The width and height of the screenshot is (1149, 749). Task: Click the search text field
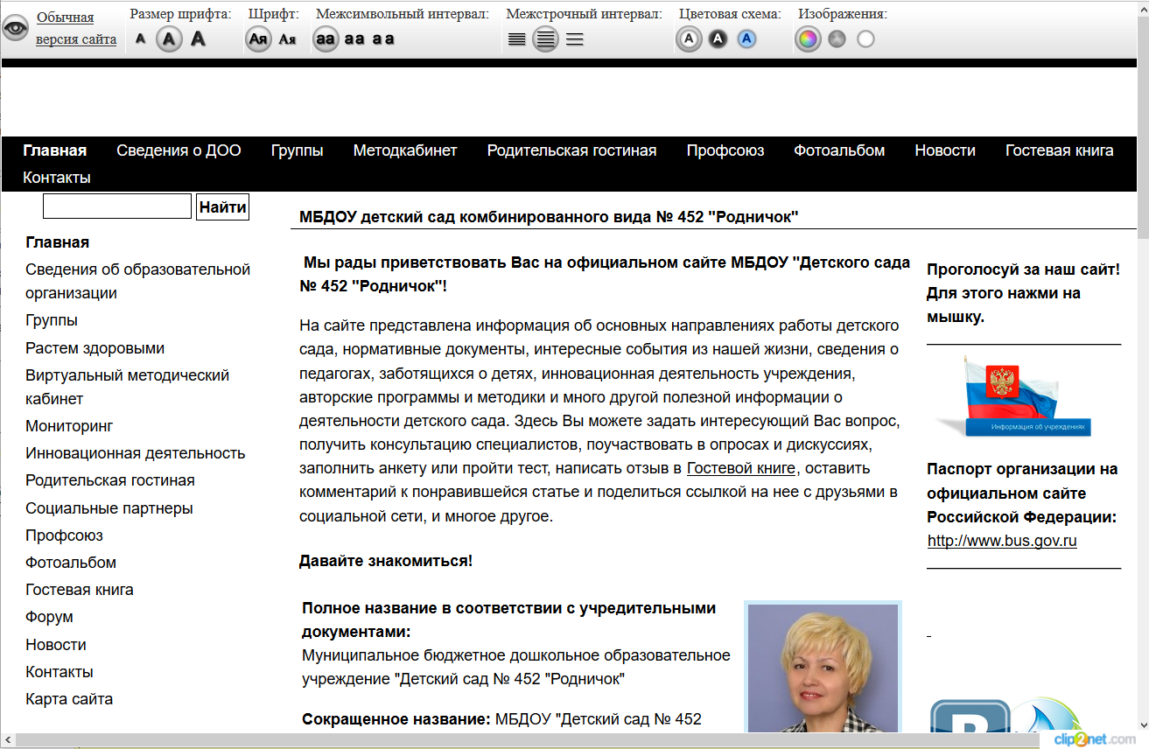[117, 206]
